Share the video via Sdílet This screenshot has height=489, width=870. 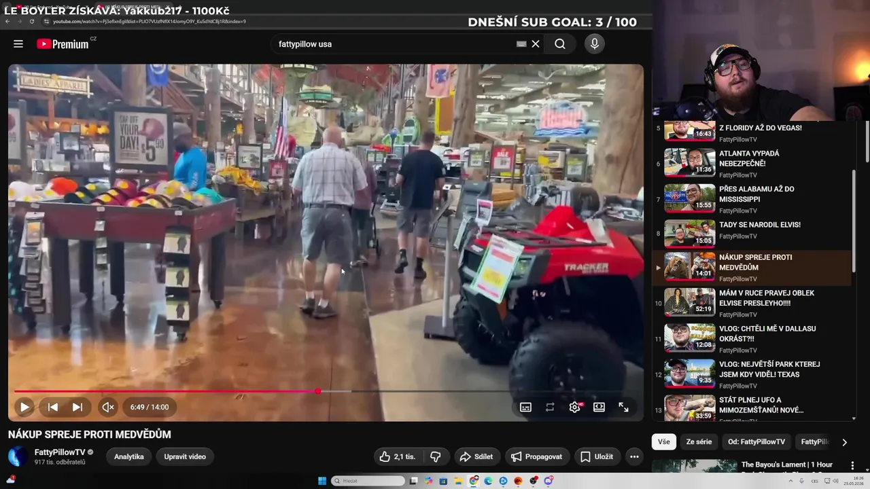(476, 456)
